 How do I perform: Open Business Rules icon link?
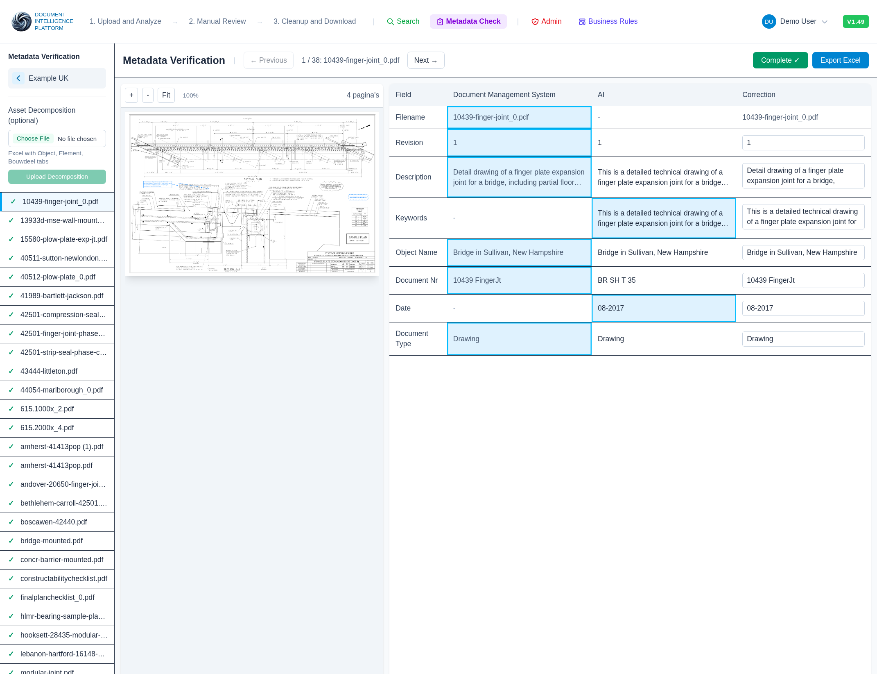point(582,22)
